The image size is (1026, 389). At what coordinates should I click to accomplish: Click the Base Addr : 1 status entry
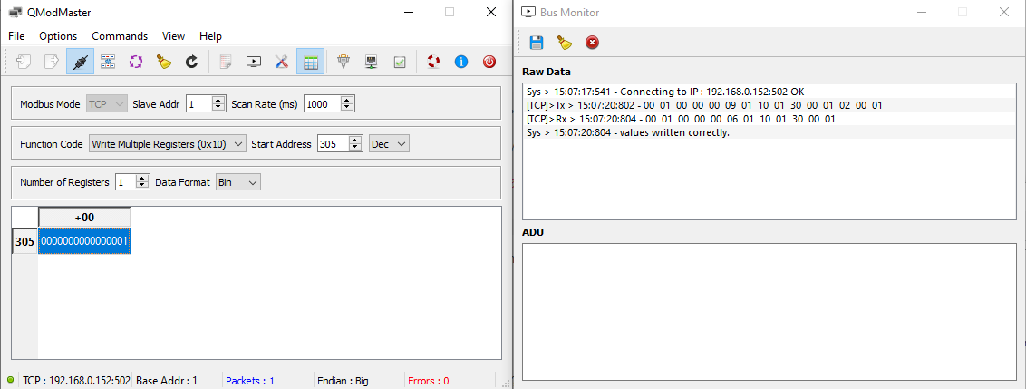(166, 381)
